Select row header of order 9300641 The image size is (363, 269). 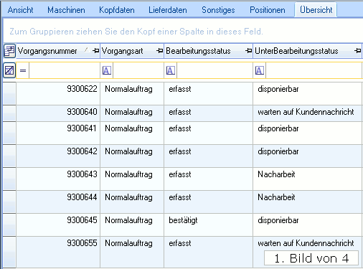click(x=9, y=133)
